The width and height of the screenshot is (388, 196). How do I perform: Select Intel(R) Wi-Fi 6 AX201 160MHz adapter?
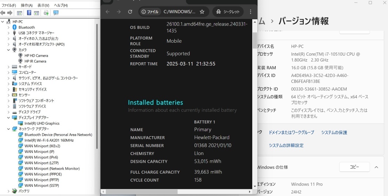(x=49, y=140)
